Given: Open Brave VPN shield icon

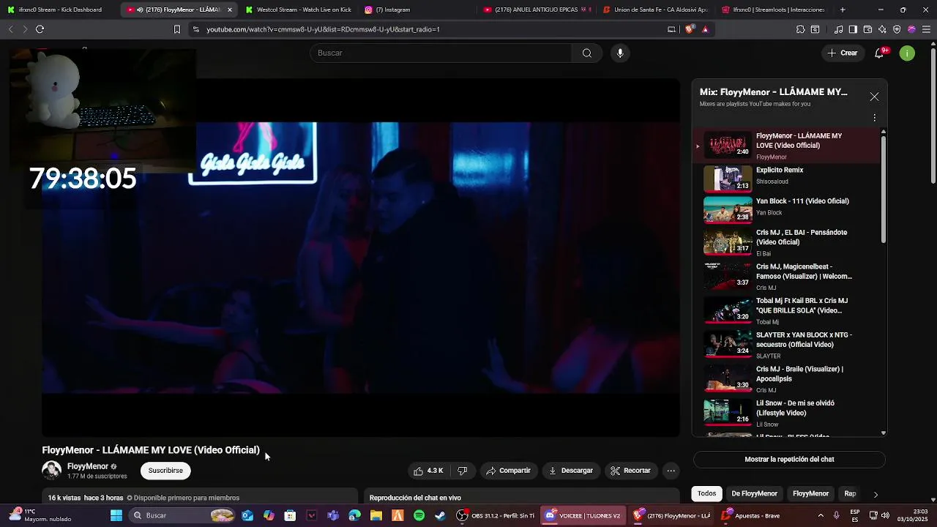Looking at the screenshot, I should pos(897,29).
